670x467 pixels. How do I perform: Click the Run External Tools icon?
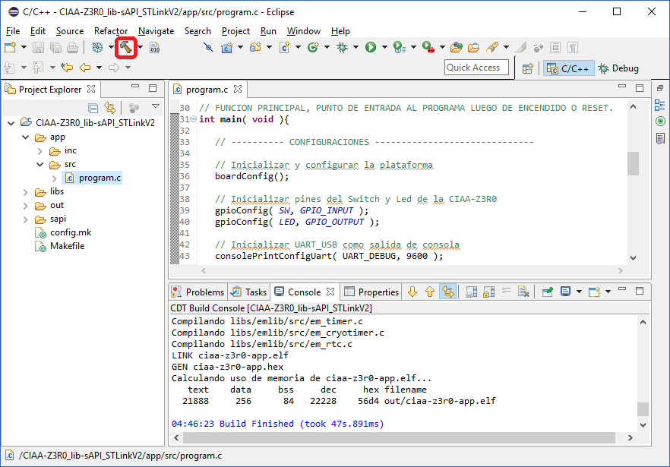pos(428,47)
